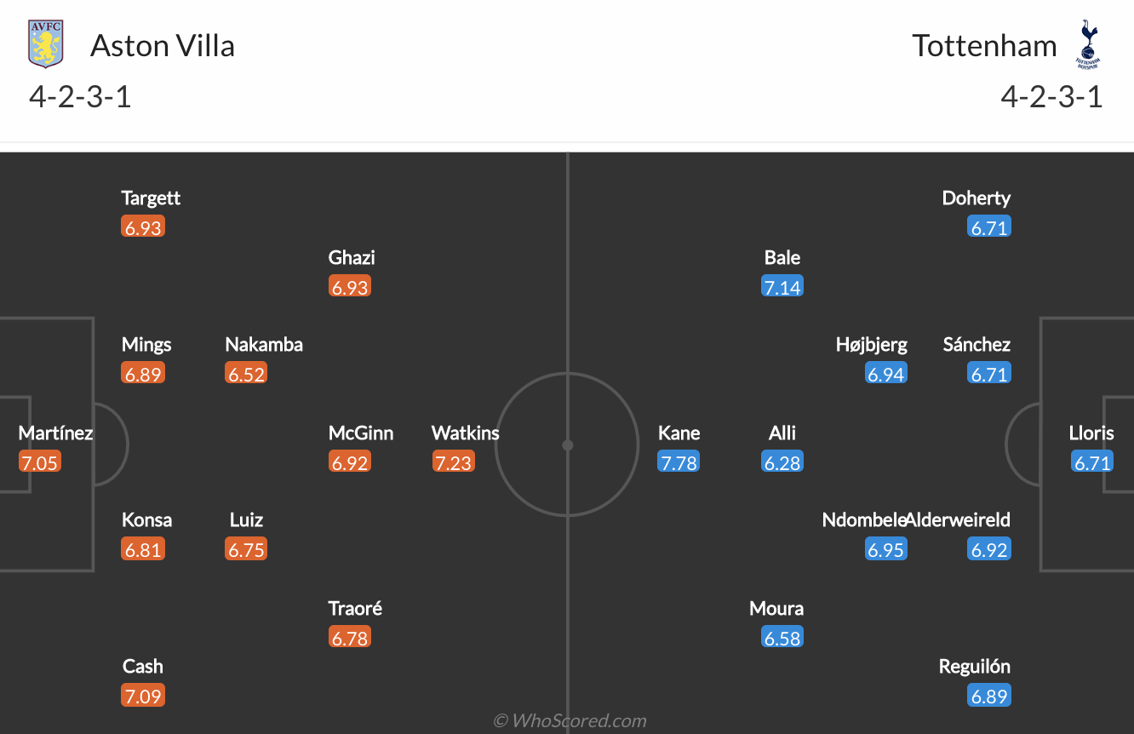This screenshot has width=1134, height=734.
Task: Open Bale's player name
Action: [x=782, y=257]
